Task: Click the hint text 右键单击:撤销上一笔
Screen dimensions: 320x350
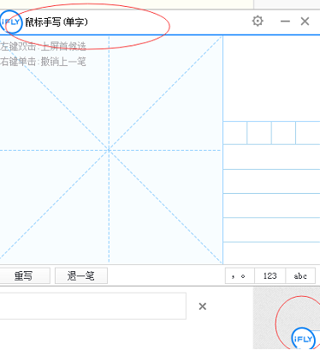Action: 43,62
